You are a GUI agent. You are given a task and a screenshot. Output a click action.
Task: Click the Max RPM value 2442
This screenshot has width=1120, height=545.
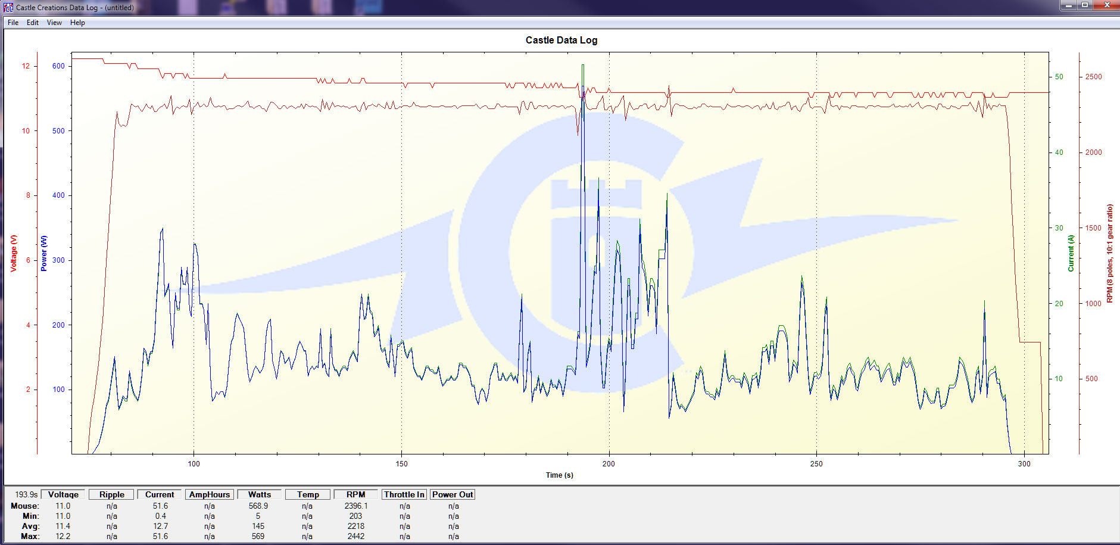(356, 536)
